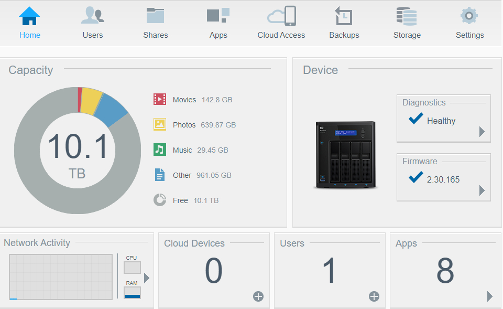
Task: Click the red Movies film icon
Action: (x=160, y=99)
